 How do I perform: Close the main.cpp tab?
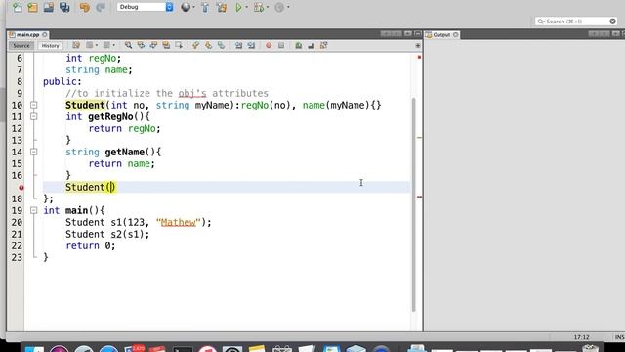45,35
